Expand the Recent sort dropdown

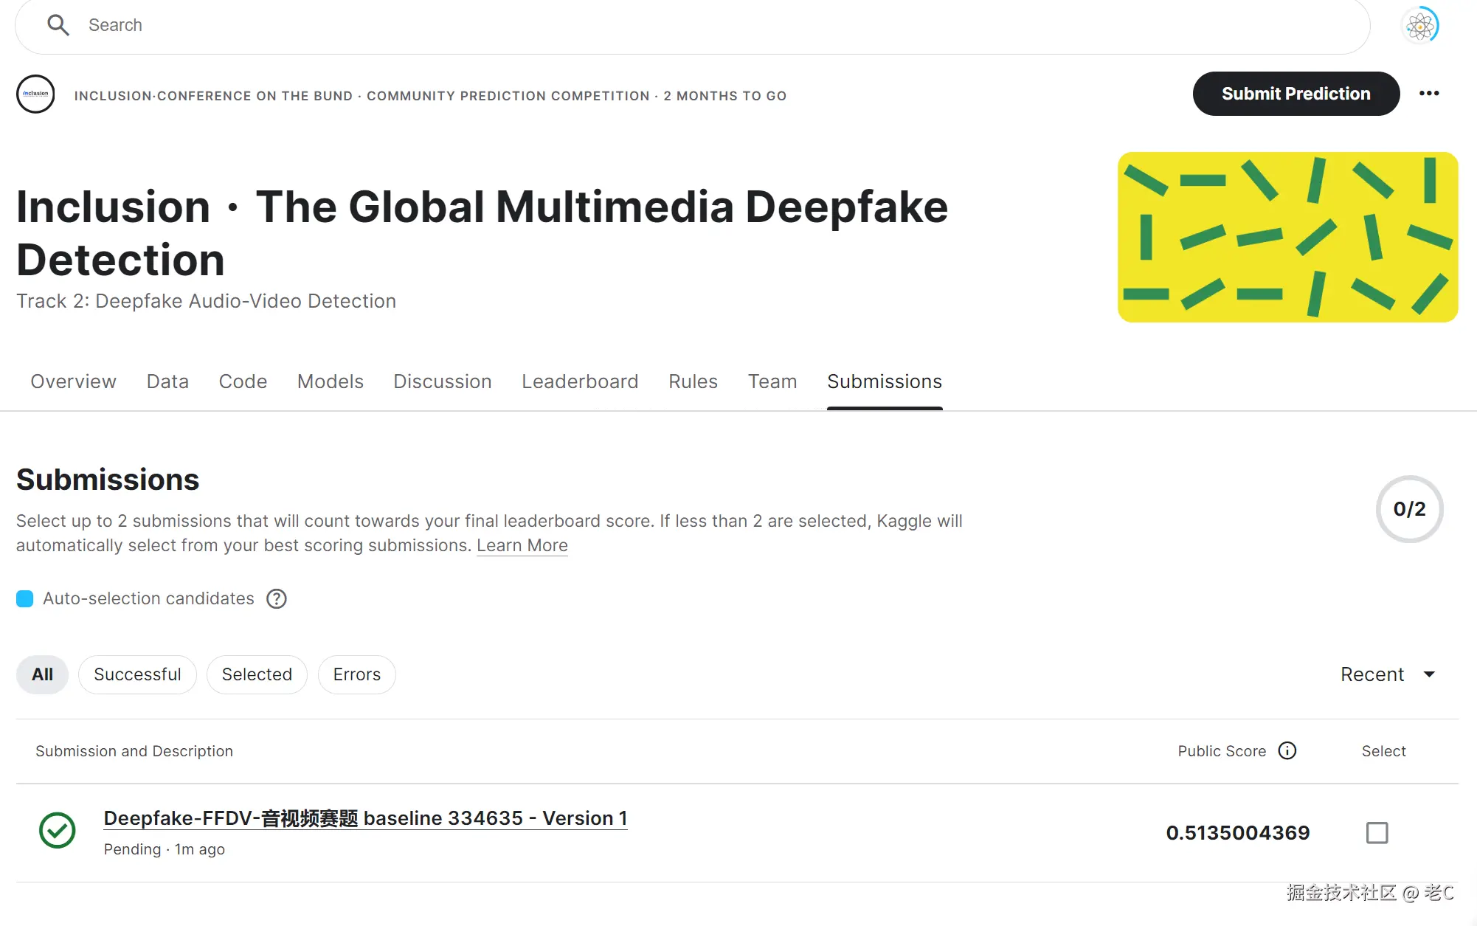[1387, 674]
